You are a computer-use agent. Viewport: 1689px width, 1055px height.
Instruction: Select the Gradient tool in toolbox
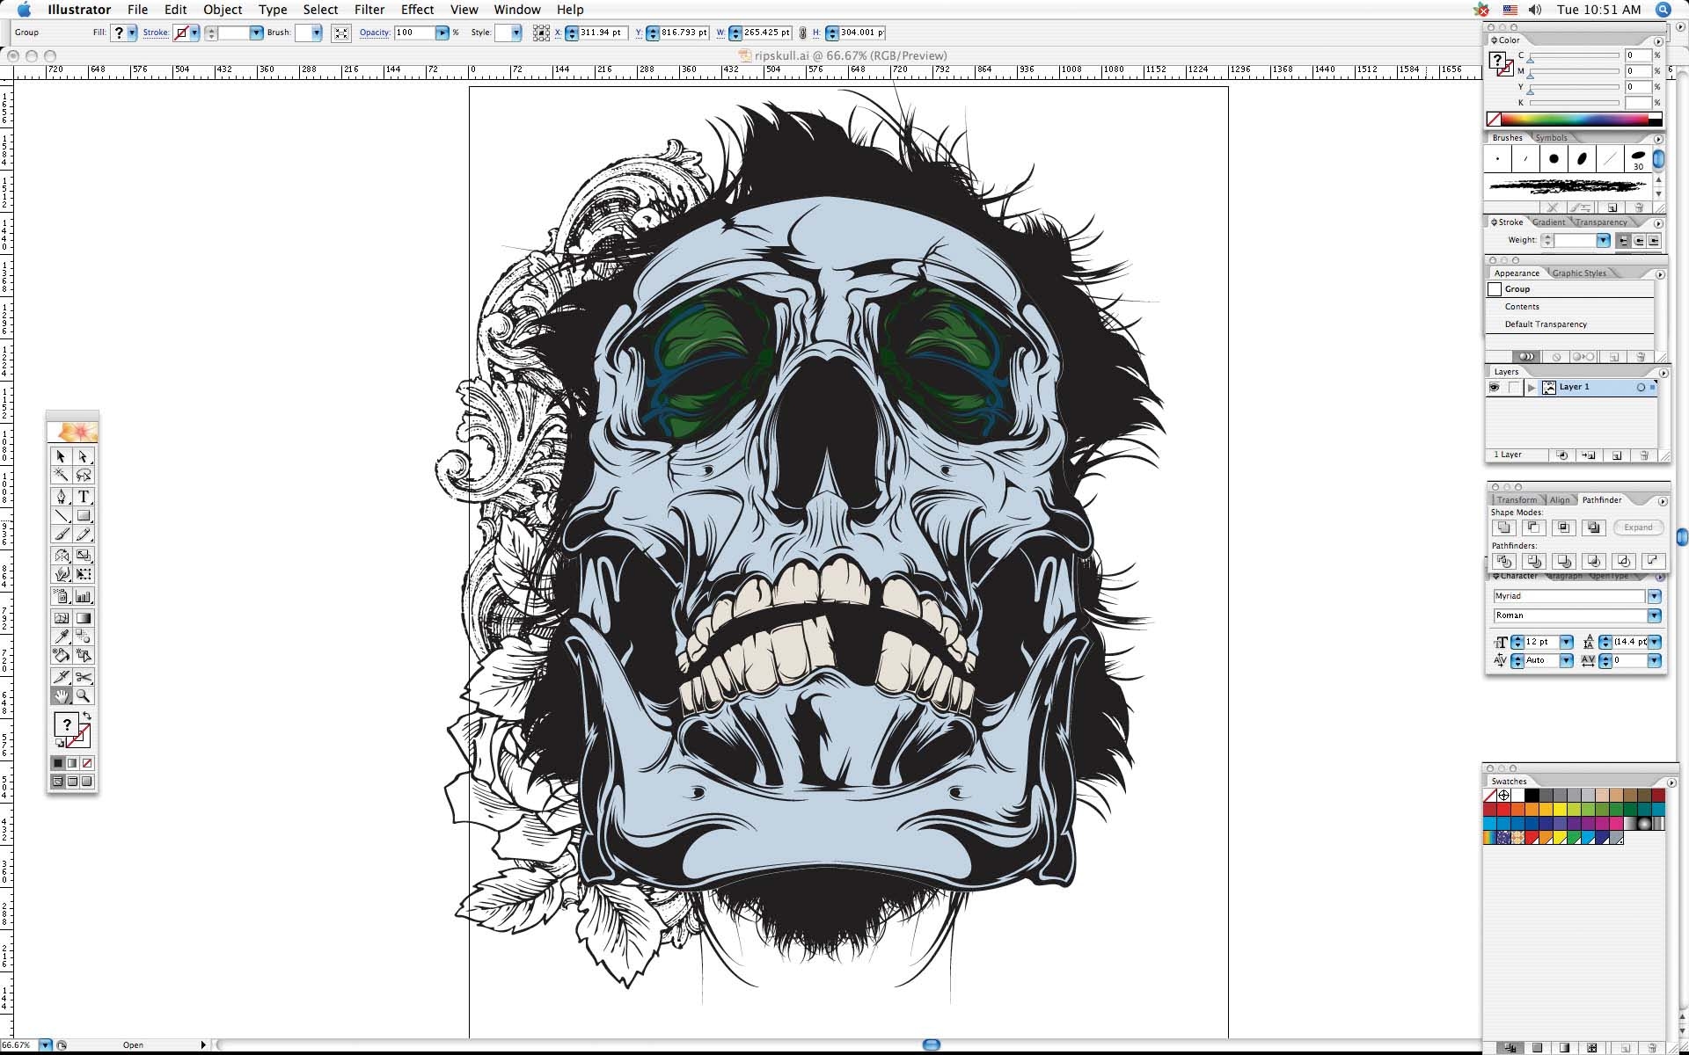(x=84, y=618)
